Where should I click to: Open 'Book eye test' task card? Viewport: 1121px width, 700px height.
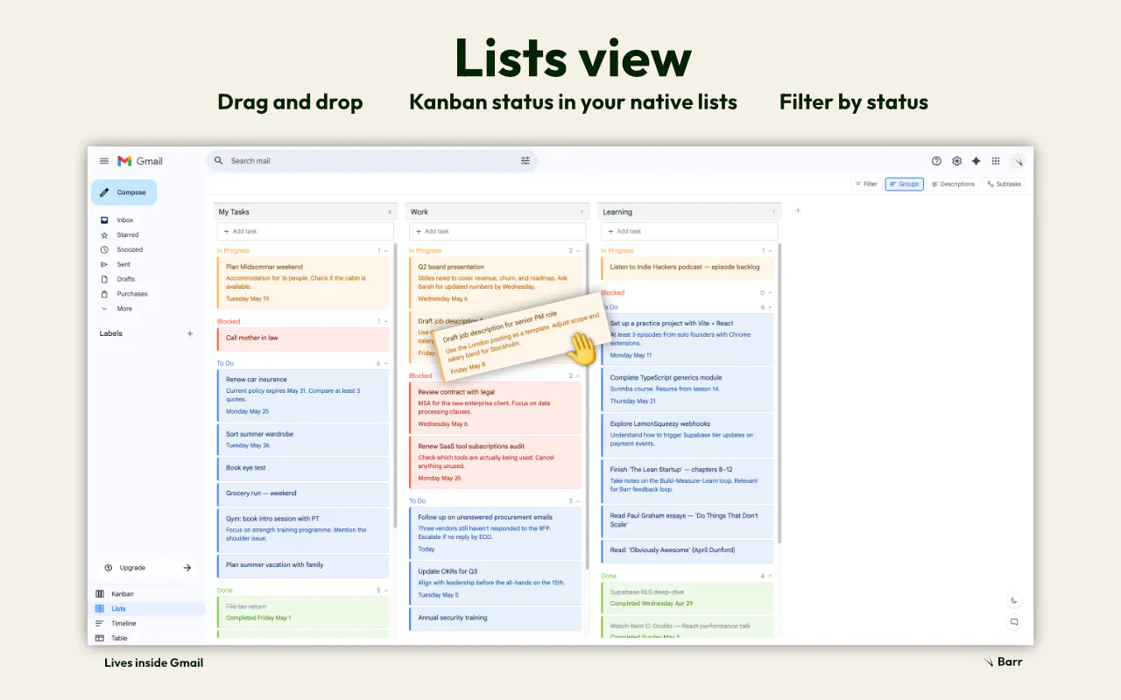303,468
